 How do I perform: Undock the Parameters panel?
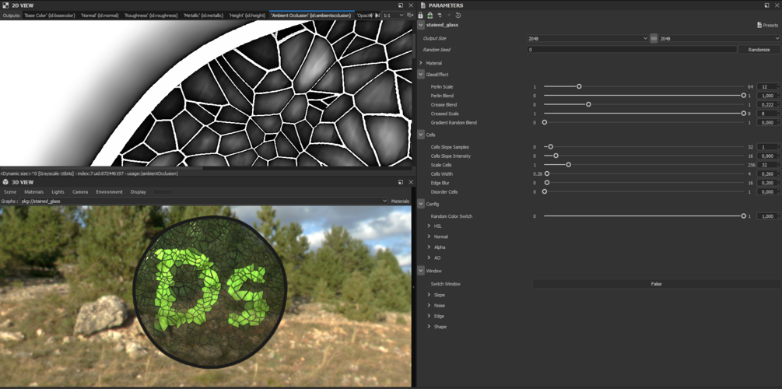(x=767, y=5)
